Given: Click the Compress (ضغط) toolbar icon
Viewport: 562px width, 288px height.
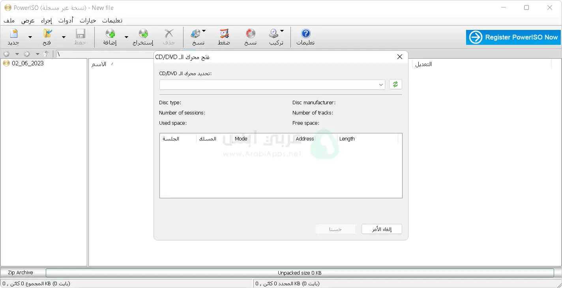Looking at the screenshot, I should [224, 34].
